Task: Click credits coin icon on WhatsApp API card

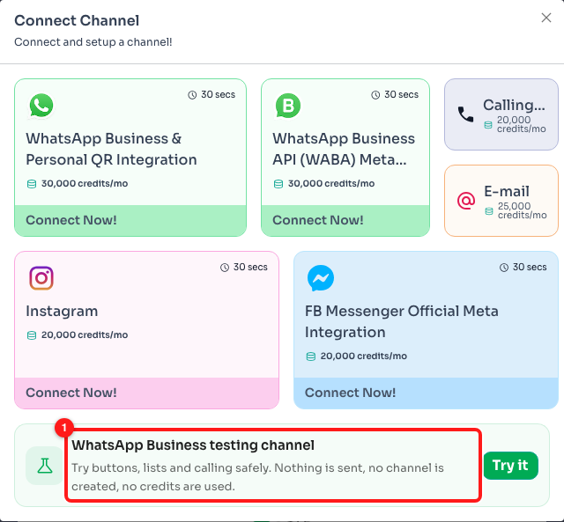Action: 278,184
